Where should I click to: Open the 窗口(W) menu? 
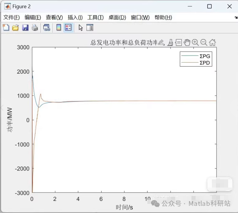140,17
